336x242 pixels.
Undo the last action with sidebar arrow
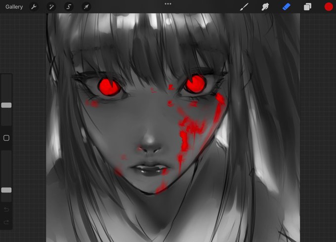click(x=6, y=209)
